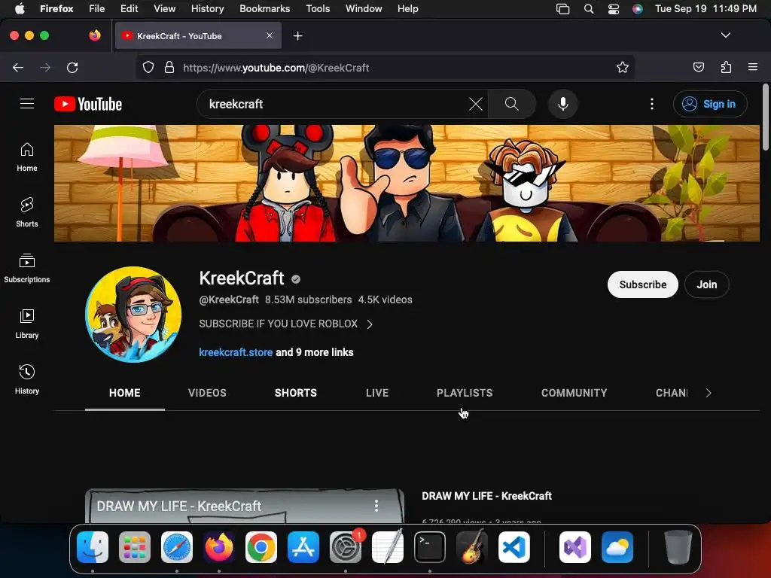Bookmark this page with star
Viewport: 771px width, 578px height.
[x=623, y=68]
